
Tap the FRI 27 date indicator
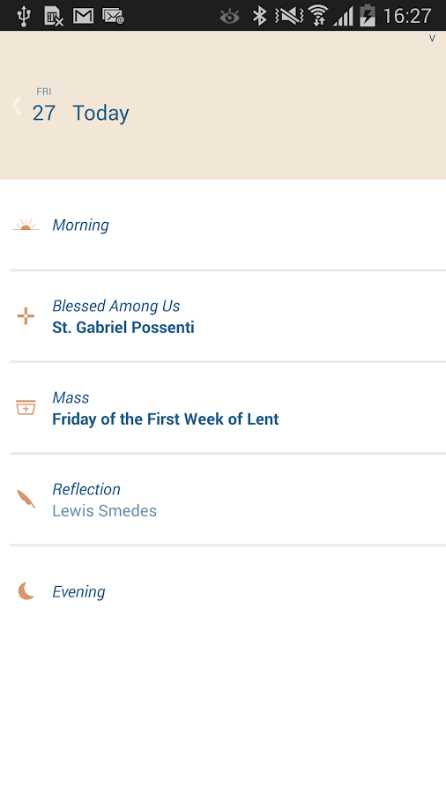[44, 105]
